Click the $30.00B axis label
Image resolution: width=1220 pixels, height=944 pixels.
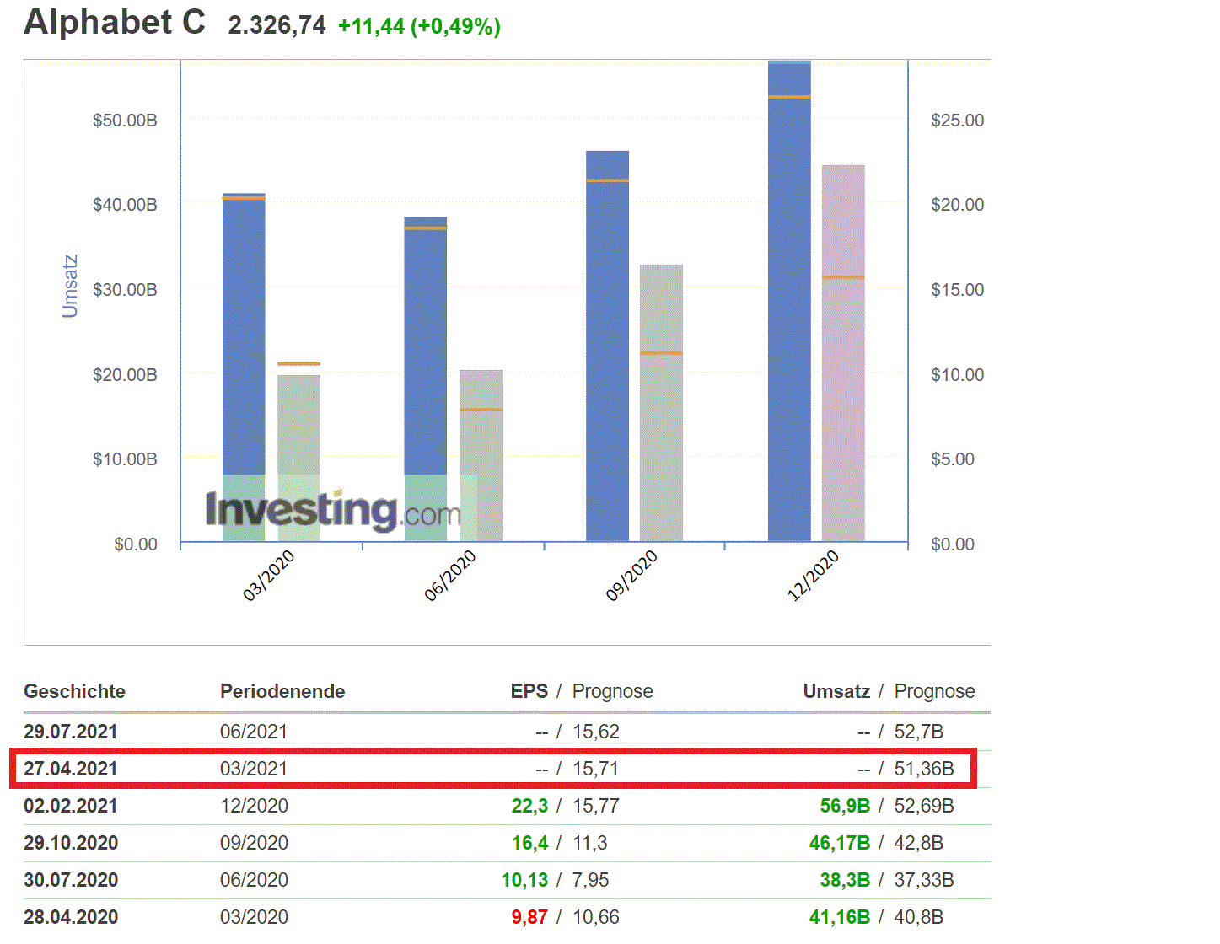(x=125, y=290)
